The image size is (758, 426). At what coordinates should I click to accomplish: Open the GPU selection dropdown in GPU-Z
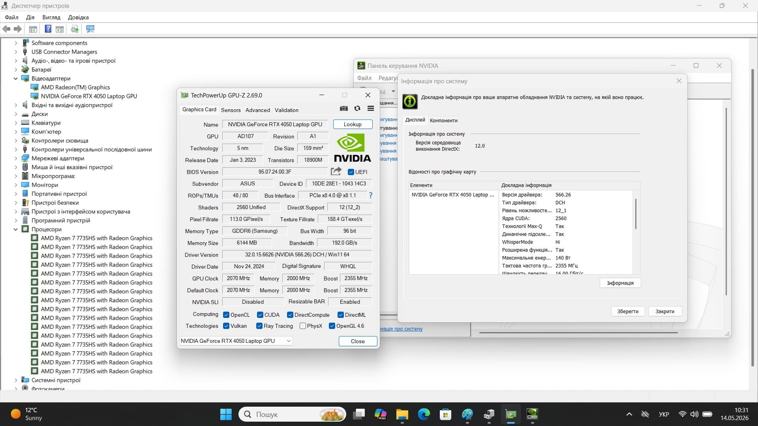coord(236,341)
